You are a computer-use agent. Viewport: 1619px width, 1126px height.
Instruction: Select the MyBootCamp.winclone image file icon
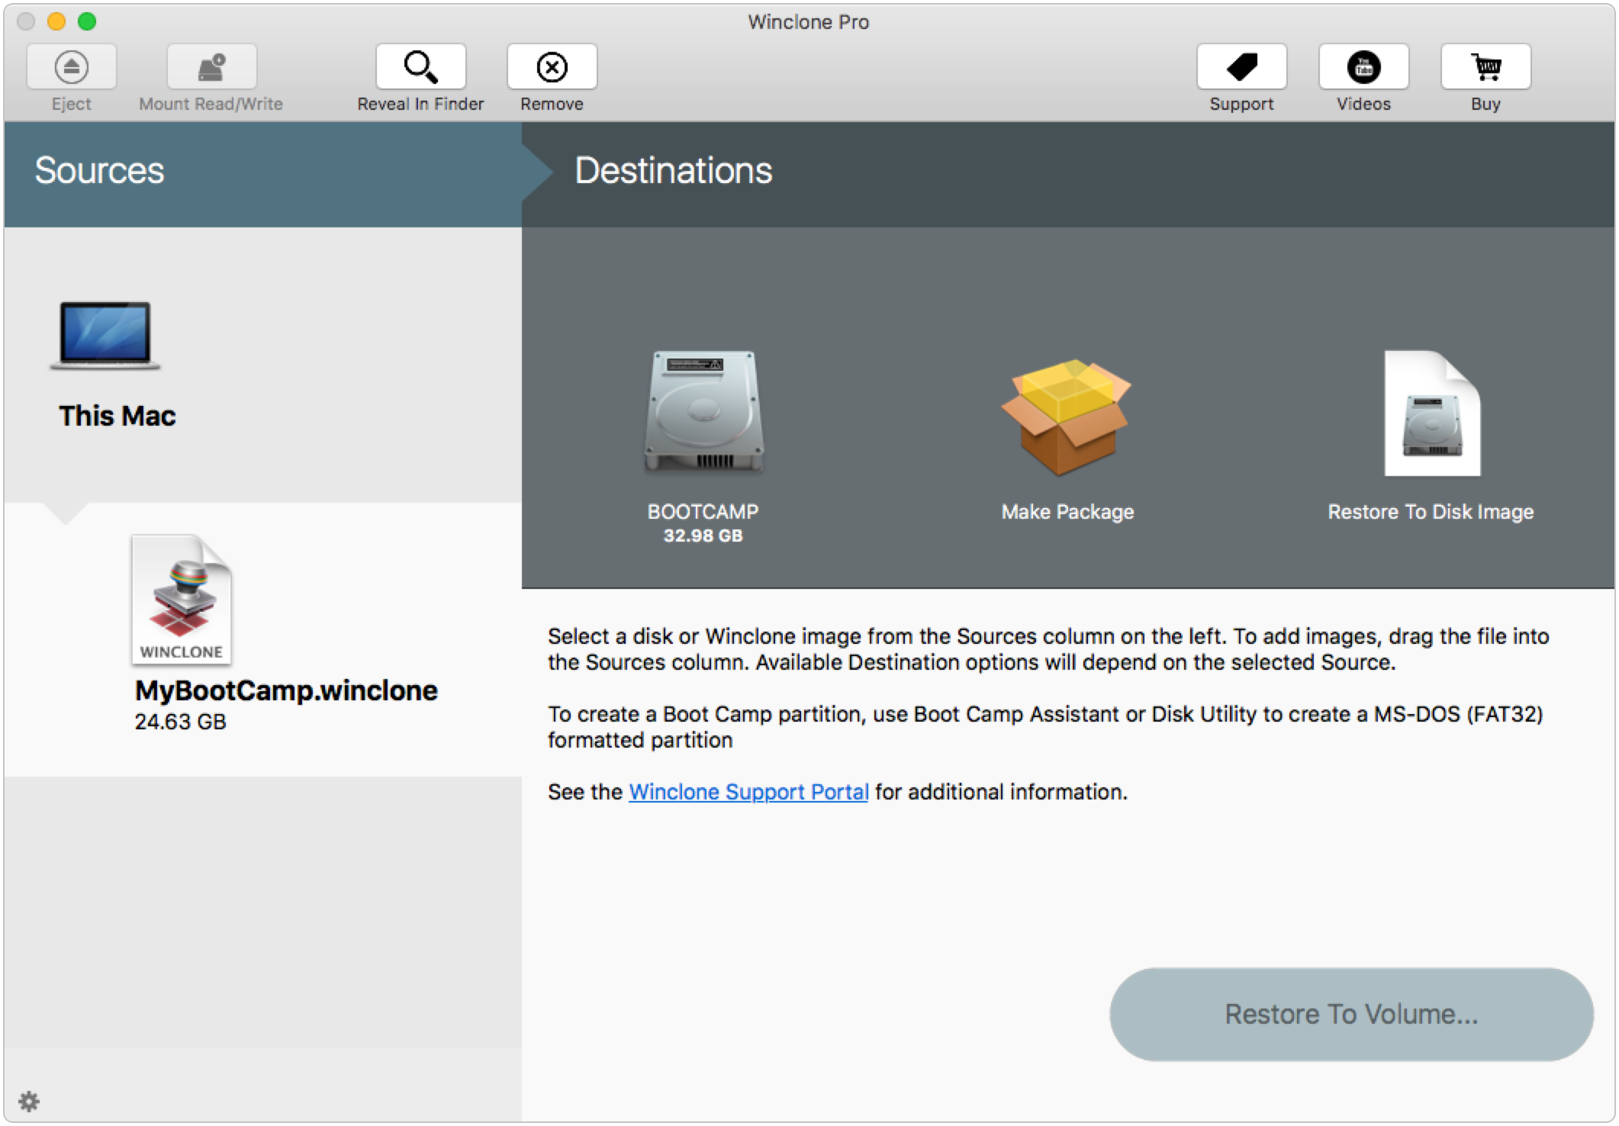[x=182, y=600]
